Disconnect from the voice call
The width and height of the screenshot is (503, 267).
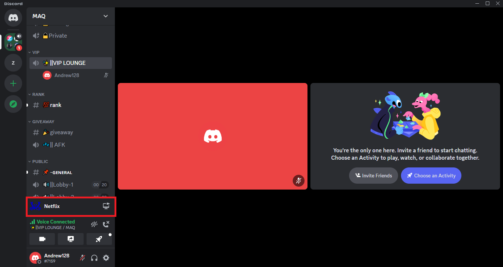(106, 224)
